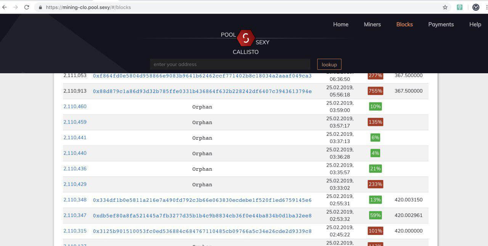Open the Home navigation tab

(340, 24)
